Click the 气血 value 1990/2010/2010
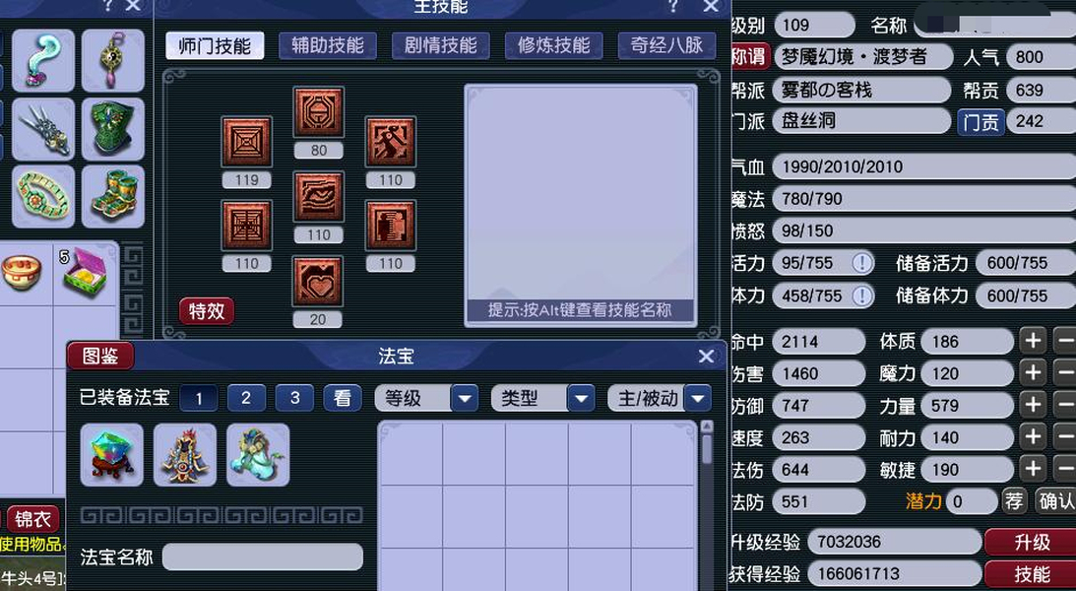The image size is (1076, 591). (842, 166)
